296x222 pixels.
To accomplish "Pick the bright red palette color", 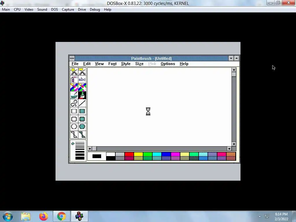I will tap(129, 154).
